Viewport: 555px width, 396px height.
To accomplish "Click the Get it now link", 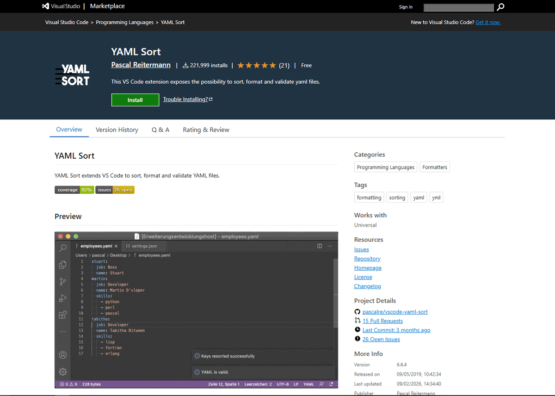I will (x=488, y=22).
